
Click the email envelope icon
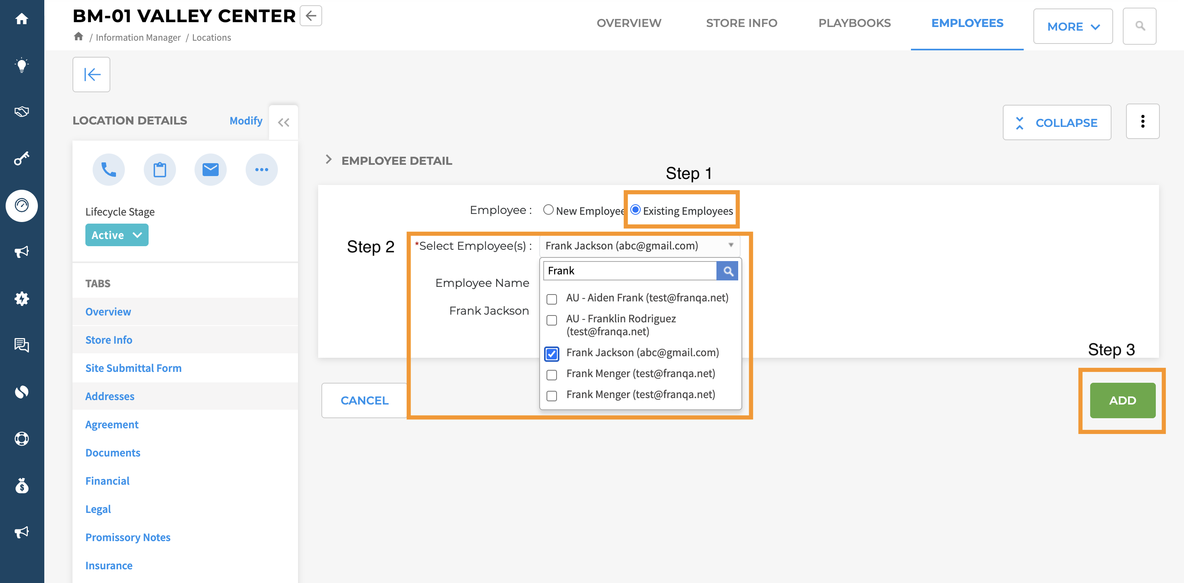(x=211, y=170)
